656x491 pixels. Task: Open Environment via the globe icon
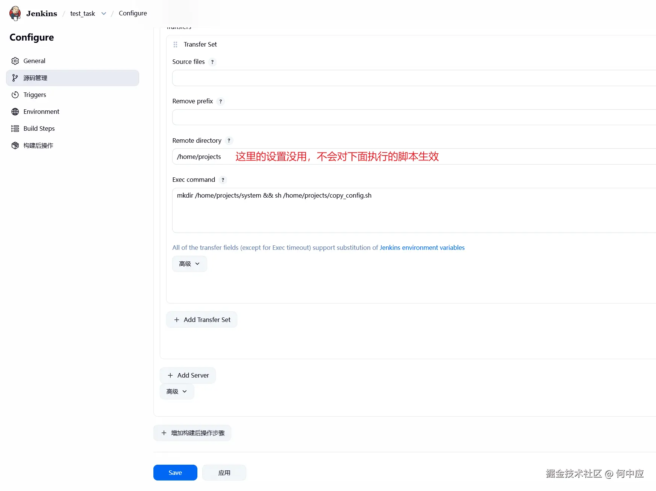pyautogui.click(x=15, y=112)
